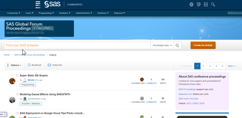Click the Analytics: Statistics tag label

pyautogui.click(x=31, y=104)
